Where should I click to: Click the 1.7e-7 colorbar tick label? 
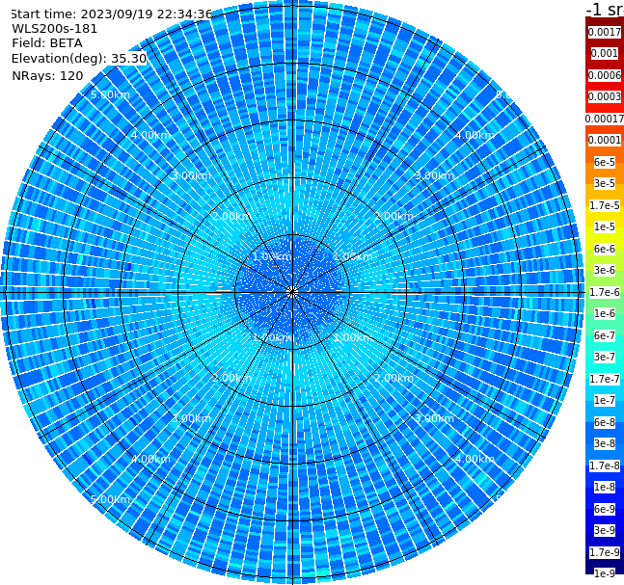[x=605, y=379]
